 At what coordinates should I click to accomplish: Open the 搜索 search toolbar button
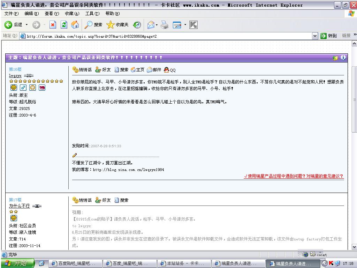[x=93, y=25]
